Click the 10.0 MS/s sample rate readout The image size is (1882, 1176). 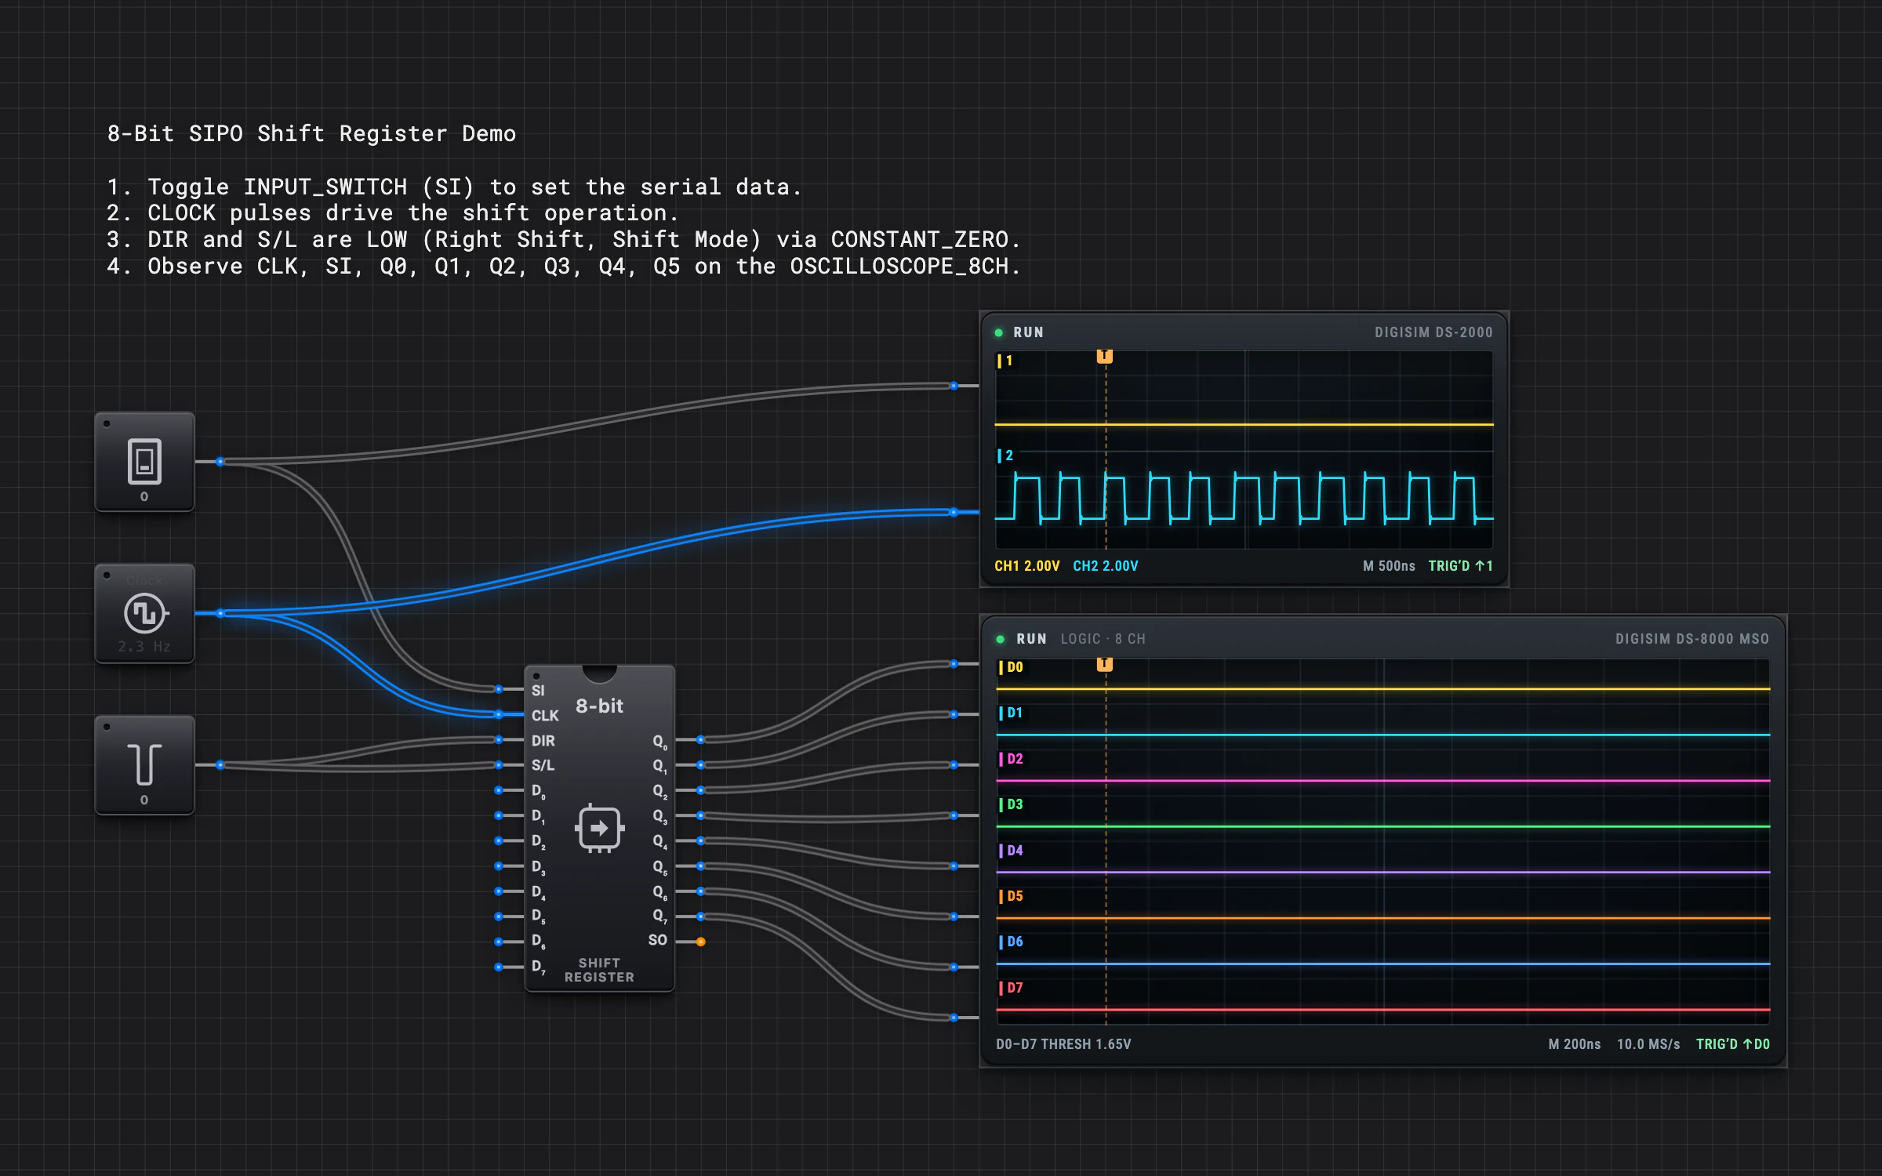1648,1044
